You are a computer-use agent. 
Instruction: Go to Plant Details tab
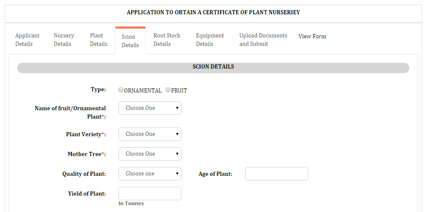tap(99, 40)
